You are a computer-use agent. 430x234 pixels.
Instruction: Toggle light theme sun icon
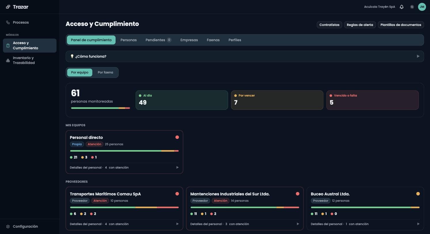412,7
